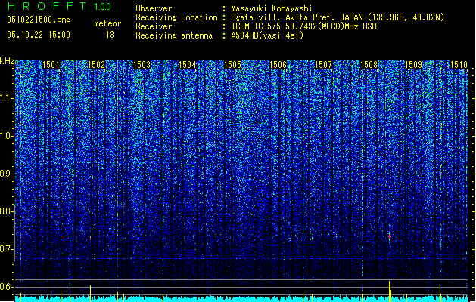Select observer name Masayuki Kobayashi
The image size is (476, 302).
click(x=272, y=8)
